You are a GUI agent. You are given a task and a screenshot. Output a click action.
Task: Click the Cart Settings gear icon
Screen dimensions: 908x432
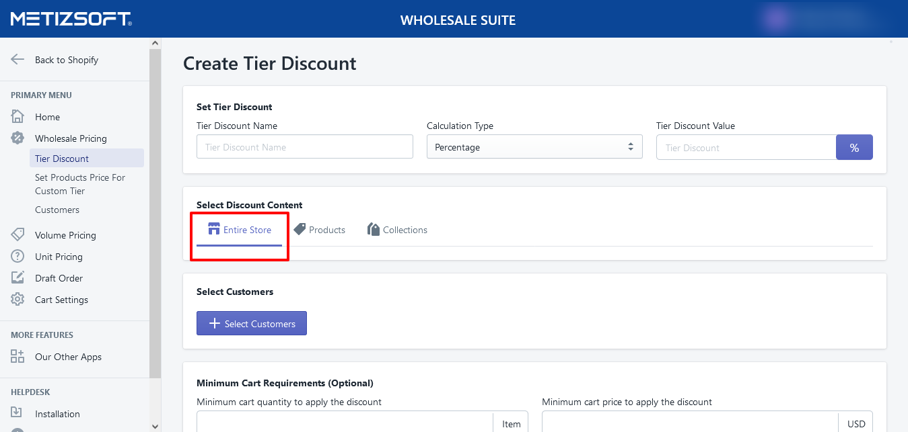click(18, 300)
